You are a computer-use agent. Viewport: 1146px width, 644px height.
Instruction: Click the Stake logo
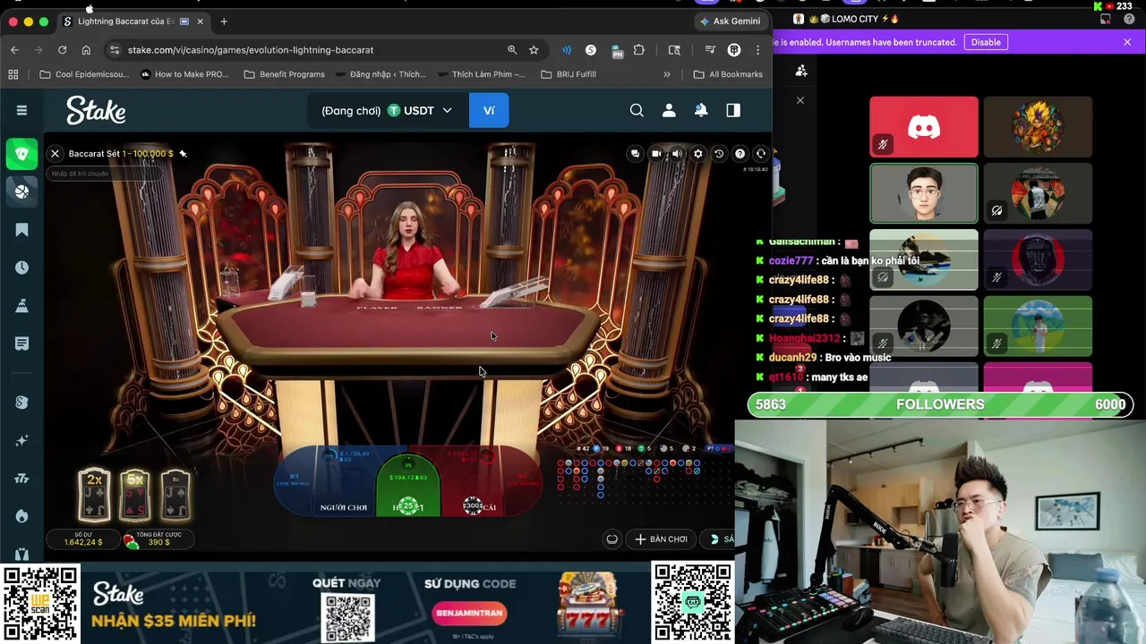coord(96,110)
